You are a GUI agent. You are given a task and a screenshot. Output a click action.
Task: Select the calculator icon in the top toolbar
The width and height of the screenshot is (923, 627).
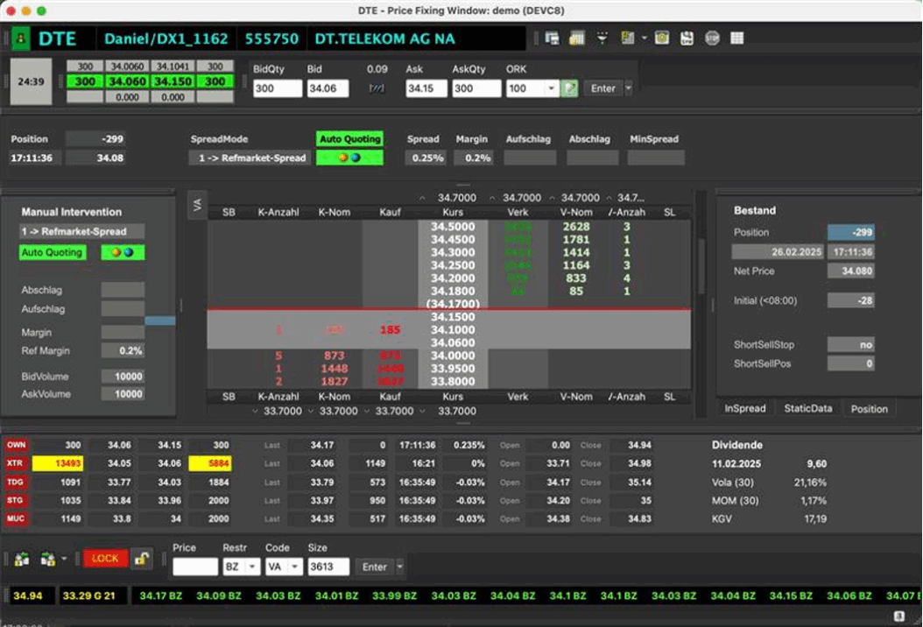(577, 38)
